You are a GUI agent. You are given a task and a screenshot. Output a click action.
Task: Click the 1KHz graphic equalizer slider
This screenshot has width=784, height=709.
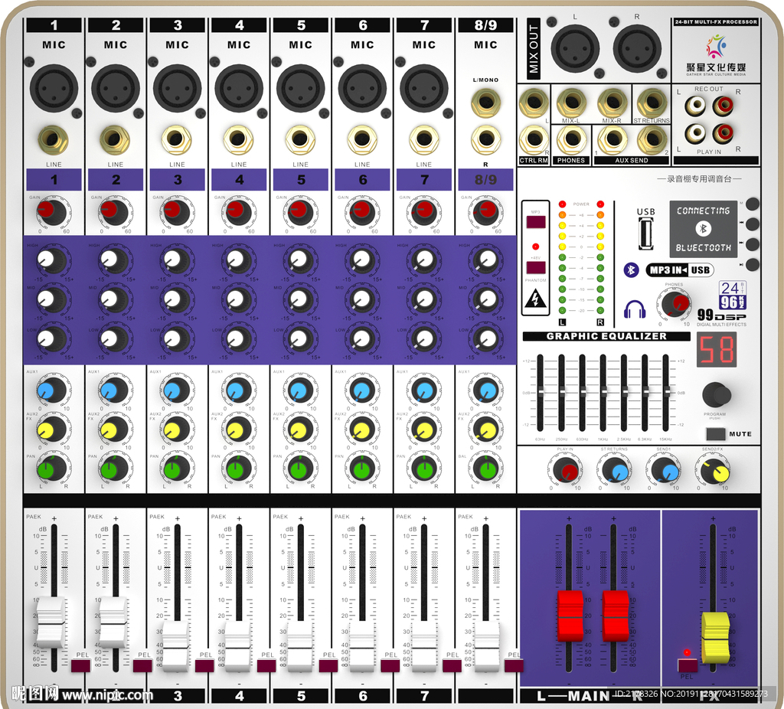[603, 390]
